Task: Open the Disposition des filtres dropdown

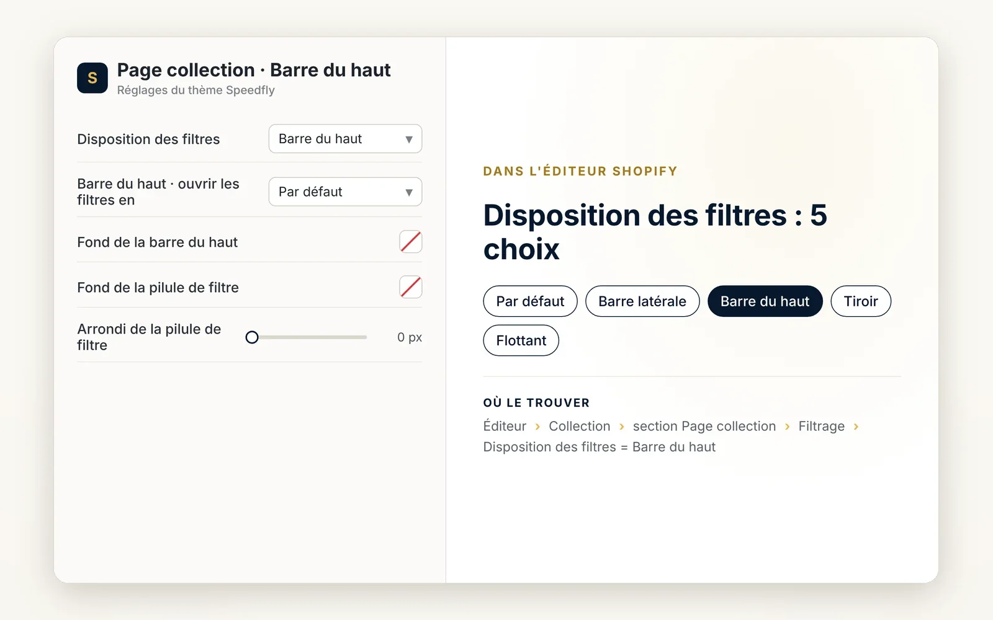Action: pos(345,139)
